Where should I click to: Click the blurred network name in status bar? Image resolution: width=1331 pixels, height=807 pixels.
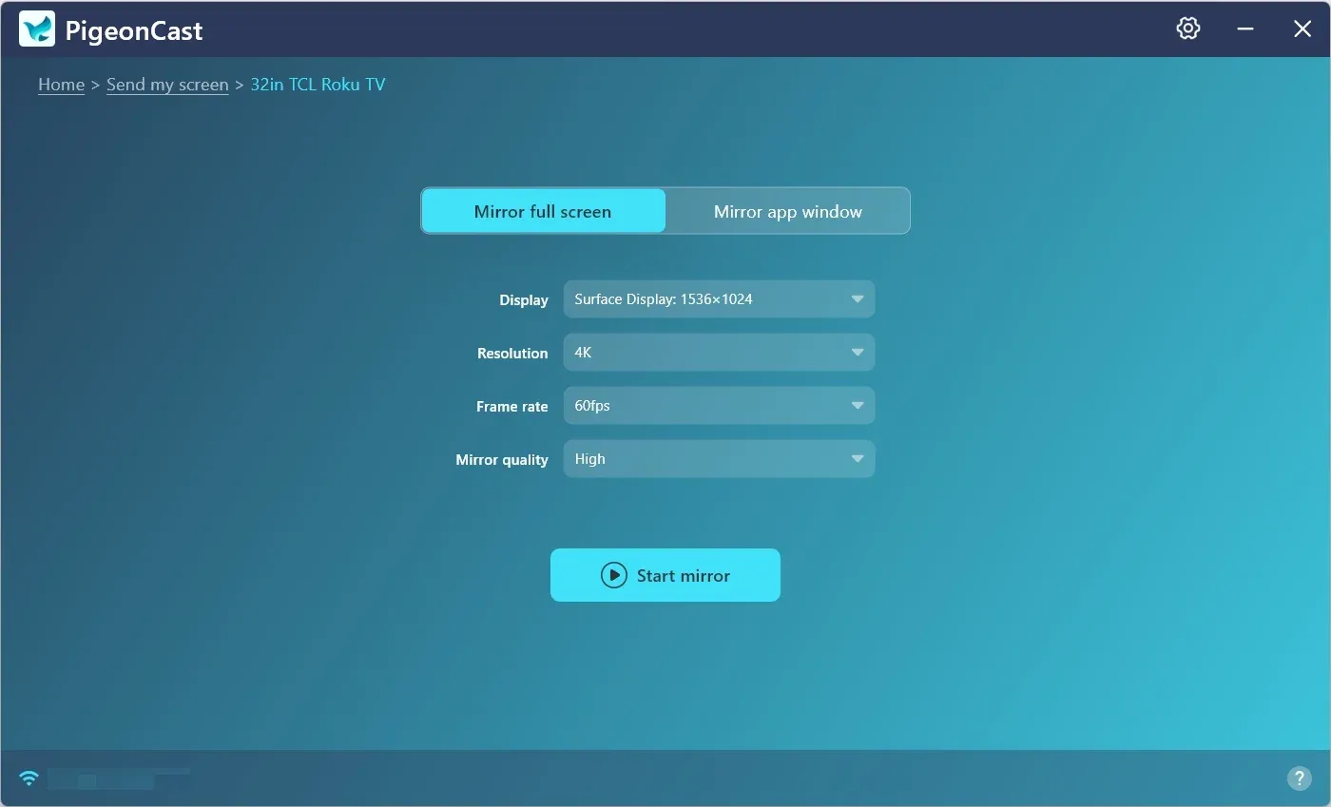click(119, 779)
